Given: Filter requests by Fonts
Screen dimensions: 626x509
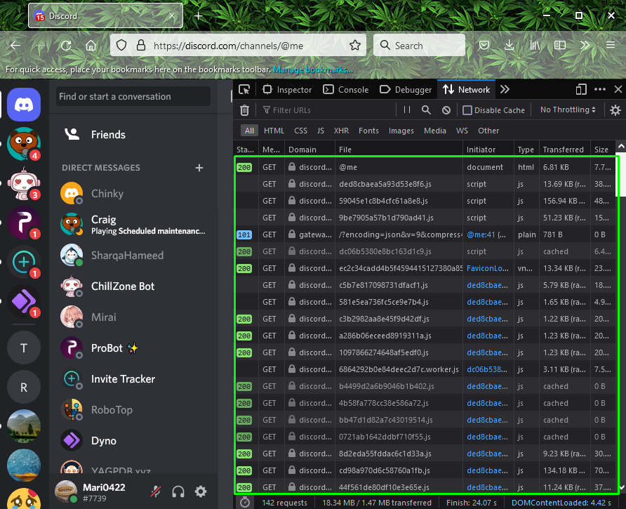Looking at the screenshot, I should click(368, 131).
